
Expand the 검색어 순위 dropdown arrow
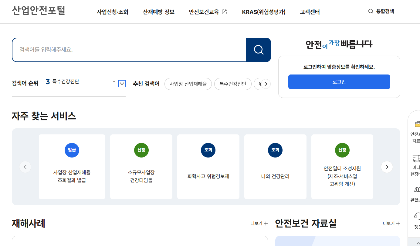pyautogui.click(x=122, y=84)
